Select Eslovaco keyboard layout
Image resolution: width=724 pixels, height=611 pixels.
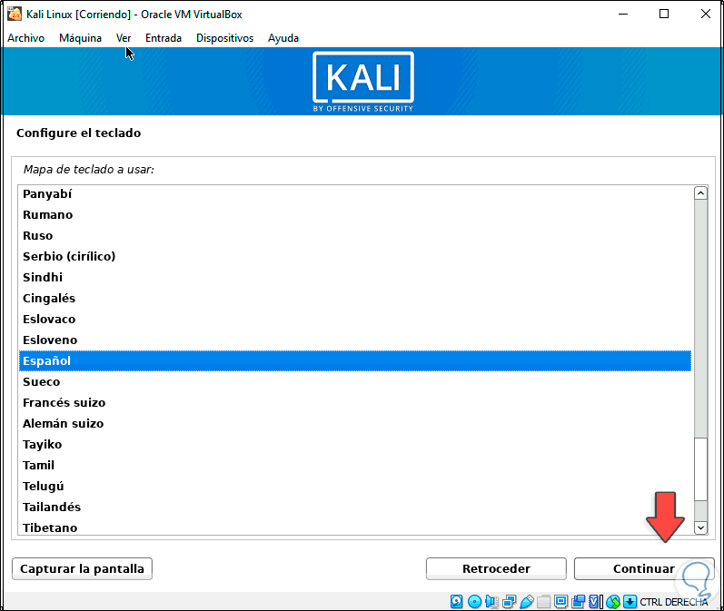(x=355, y=319)
